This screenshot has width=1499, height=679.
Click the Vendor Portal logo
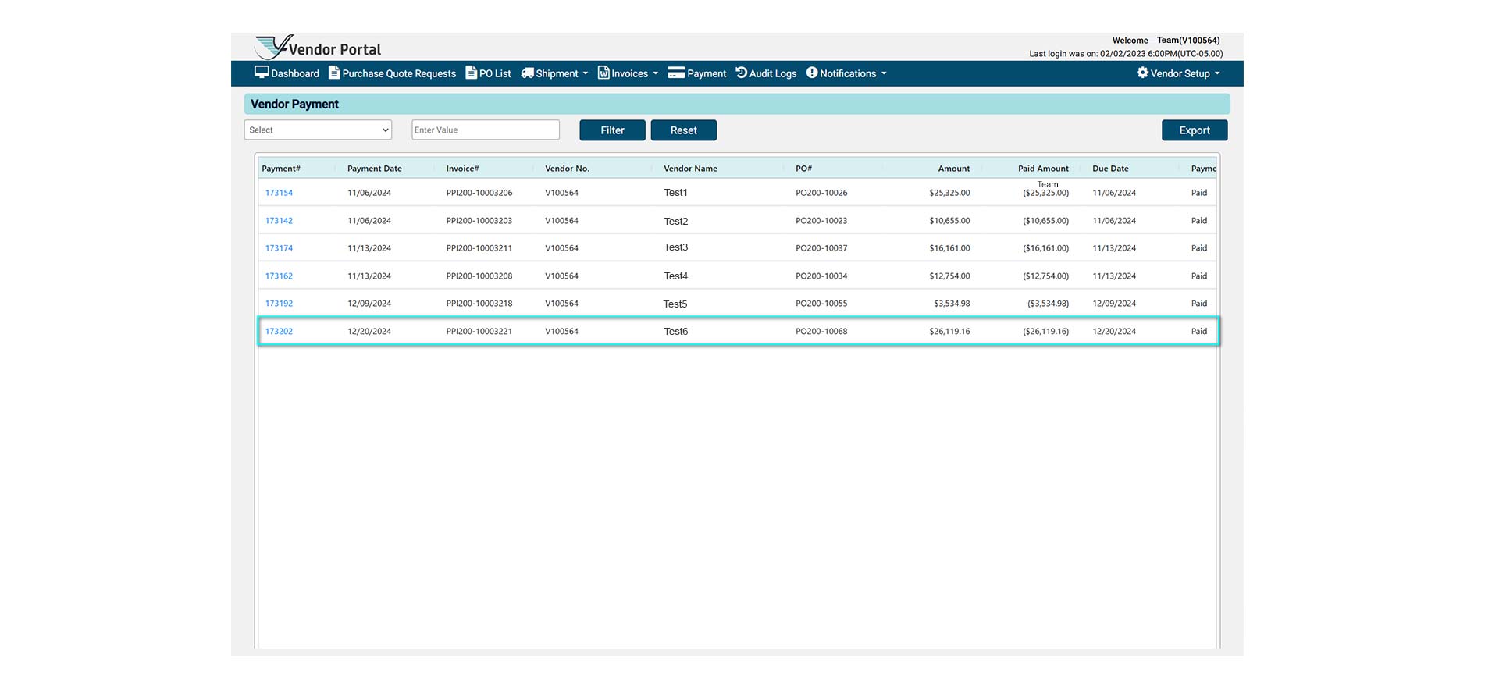[x=318, y=47]
